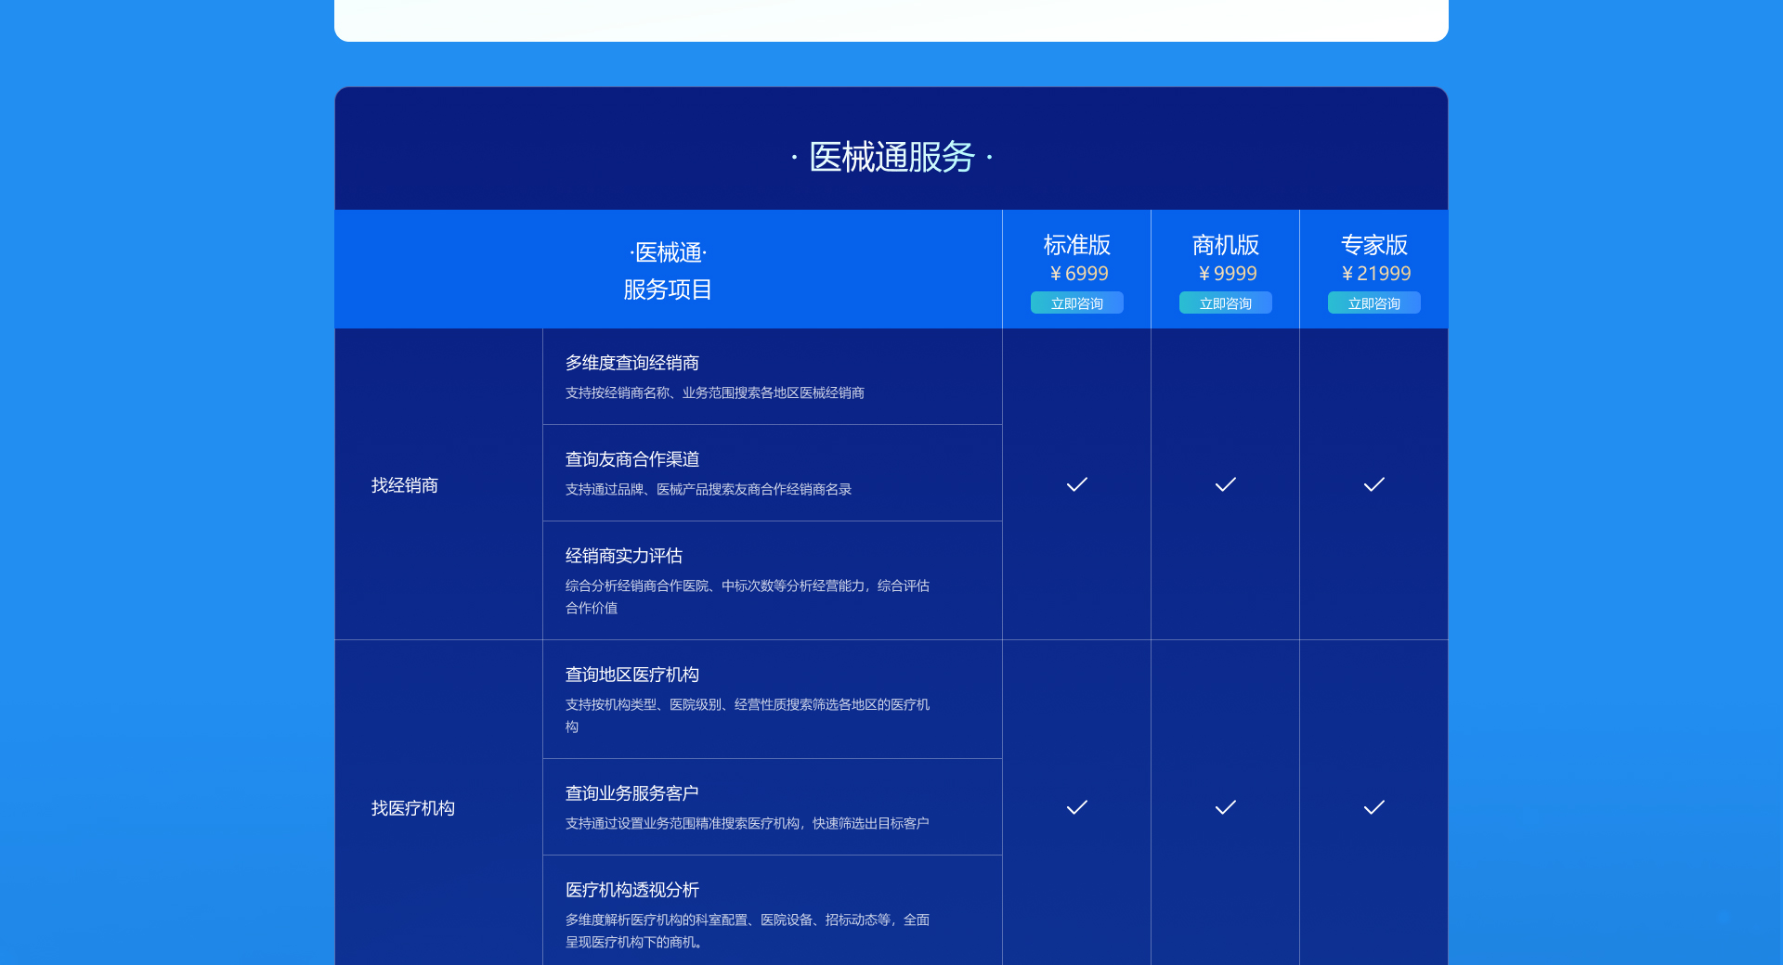Click 标准版 checkmark in 找经销商 row
The image size is (1783, 965).
[x=1076, y=484]
